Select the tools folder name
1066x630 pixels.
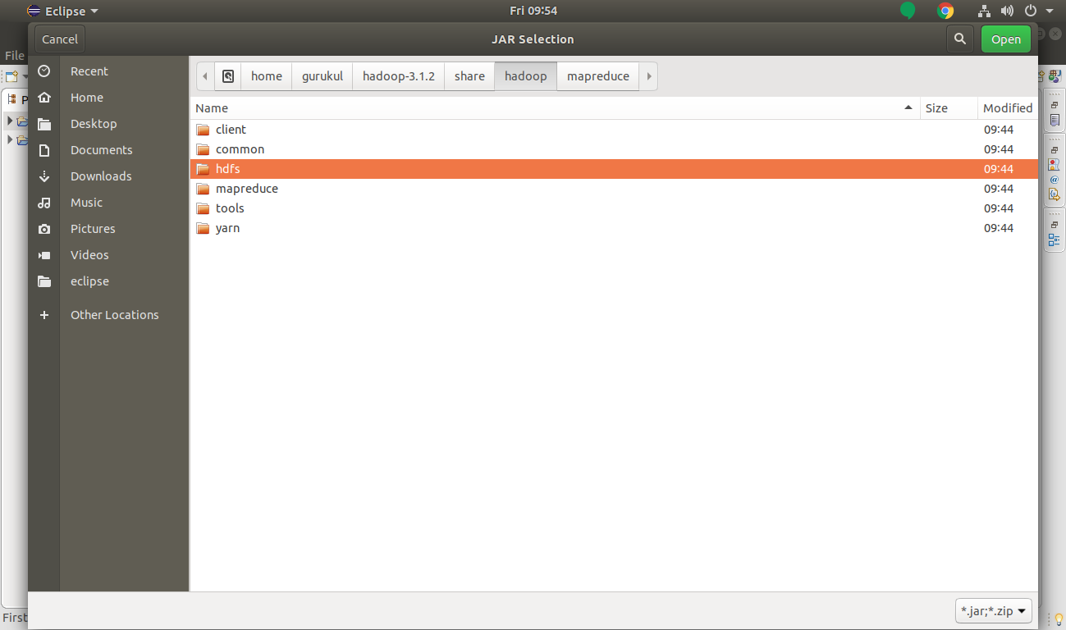pos(230,208)
